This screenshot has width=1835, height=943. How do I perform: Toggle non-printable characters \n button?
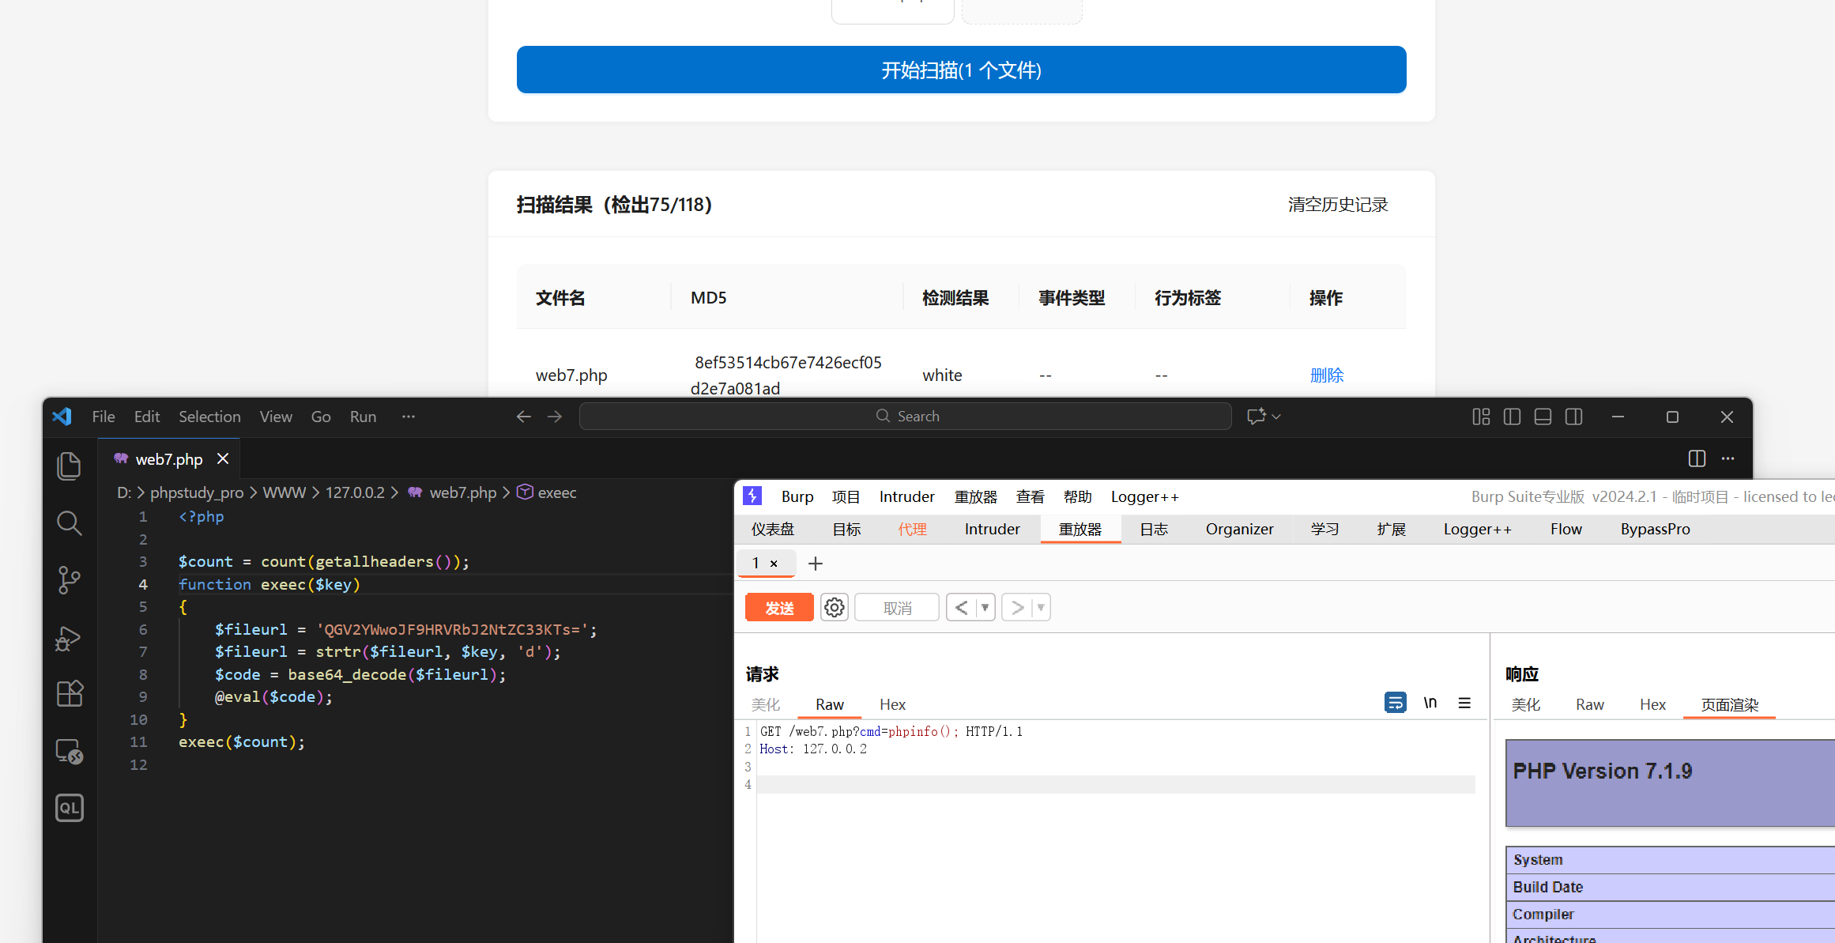pos(1430,702)
